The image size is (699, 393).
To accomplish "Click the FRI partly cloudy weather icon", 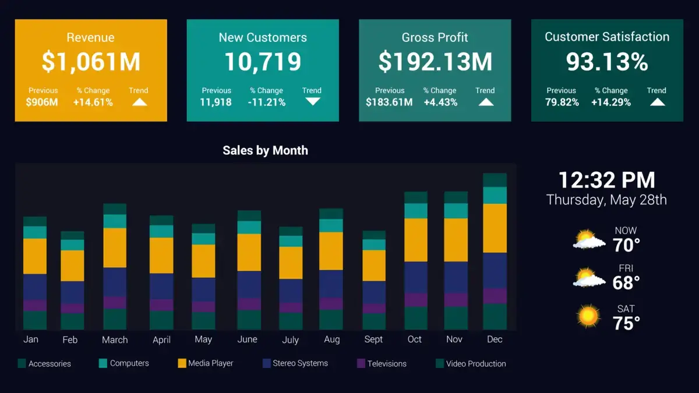I will (x=587, y=278).
